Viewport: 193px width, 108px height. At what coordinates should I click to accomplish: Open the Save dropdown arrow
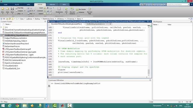12,14
